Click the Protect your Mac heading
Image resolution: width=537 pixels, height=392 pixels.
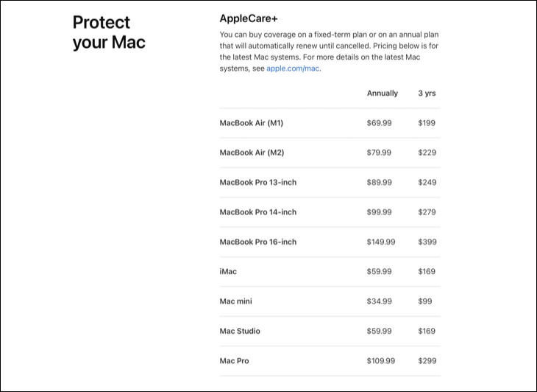109,32
